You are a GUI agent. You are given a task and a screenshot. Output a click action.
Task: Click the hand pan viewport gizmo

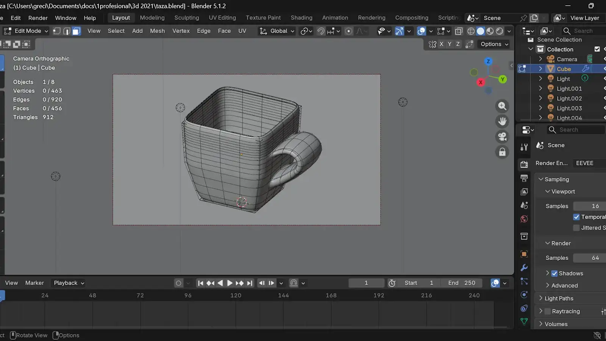pos(502,121)
